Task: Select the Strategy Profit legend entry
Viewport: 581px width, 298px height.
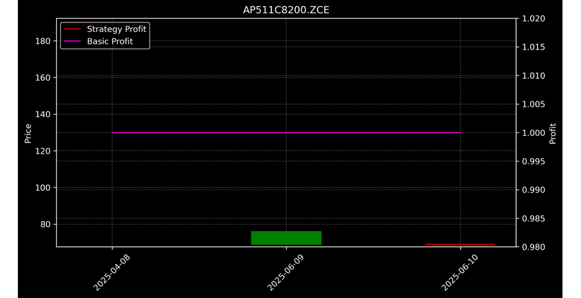Action: click(105, 29)
